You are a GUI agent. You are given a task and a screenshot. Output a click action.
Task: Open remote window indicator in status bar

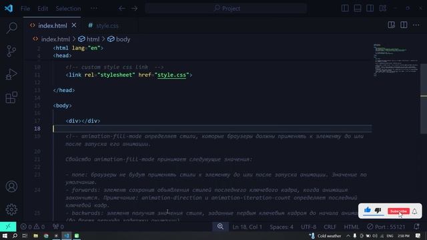pos(8,227)
